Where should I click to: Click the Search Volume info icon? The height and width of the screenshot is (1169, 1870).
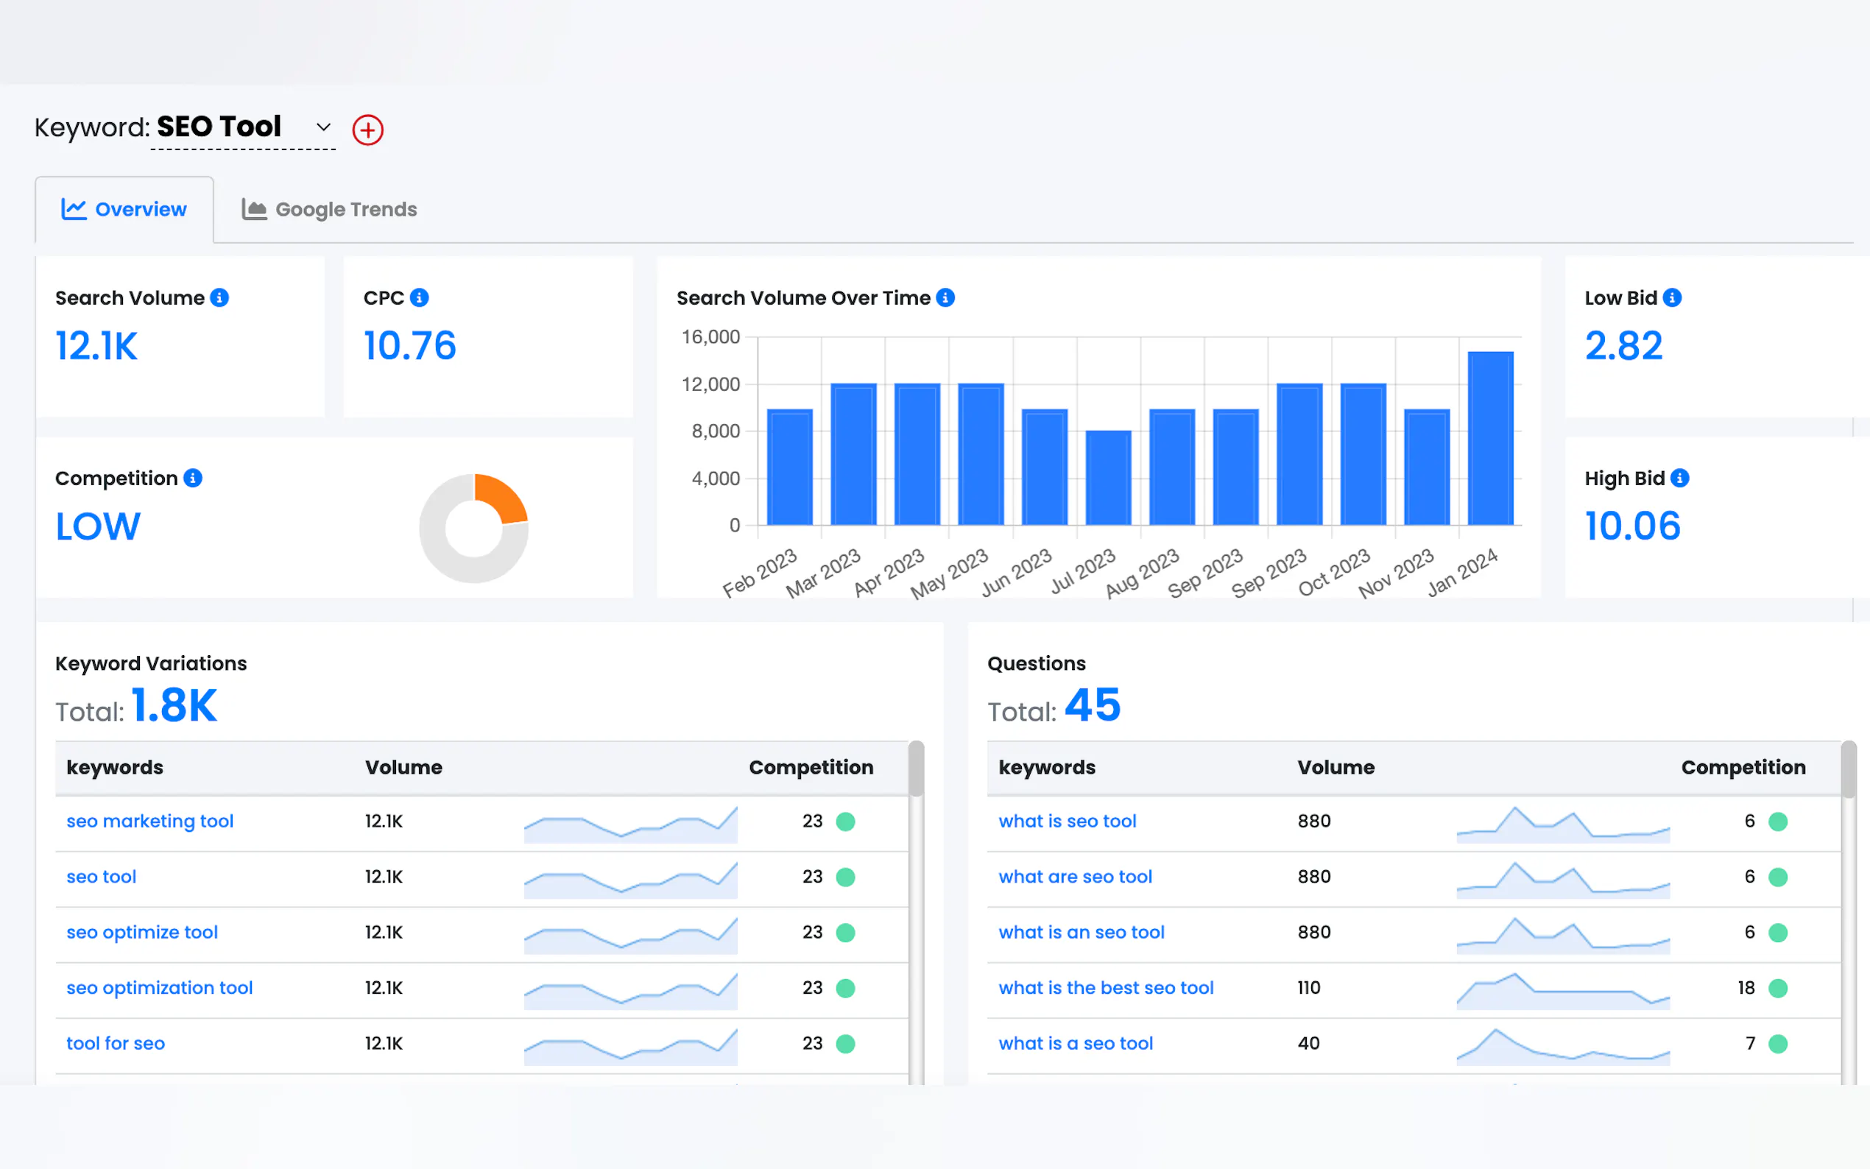tap(219, 297)
